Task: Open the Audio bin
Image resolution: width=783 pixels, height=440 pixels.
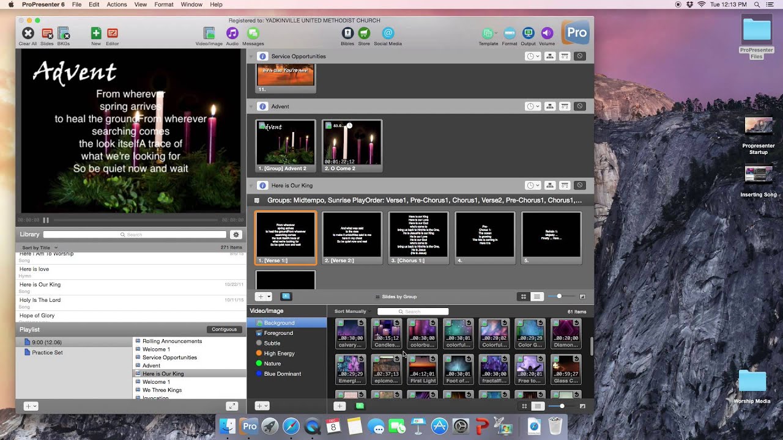Action: (232, 34)
